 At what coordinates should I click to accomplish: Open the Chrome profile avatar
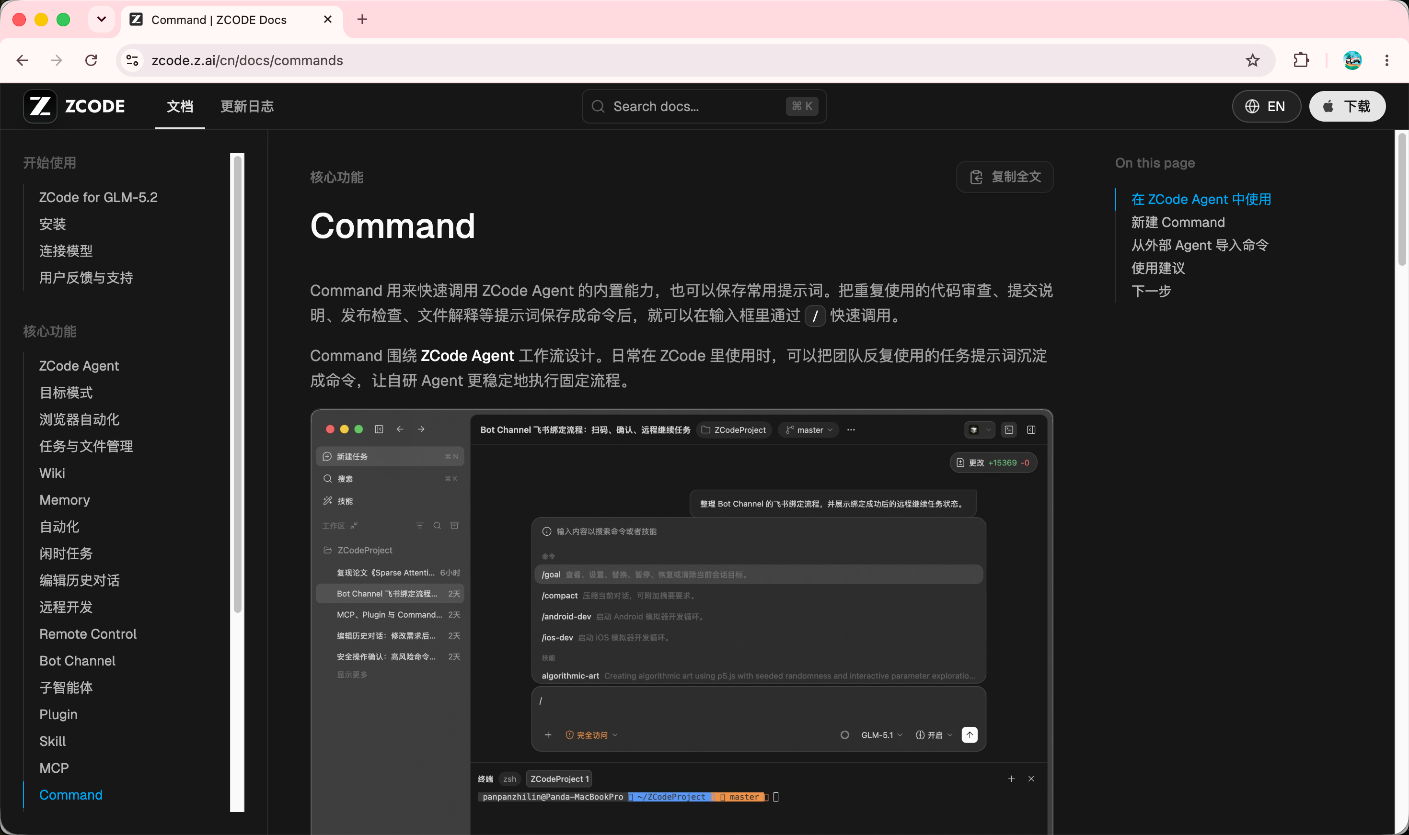(x=1352, y=60)
